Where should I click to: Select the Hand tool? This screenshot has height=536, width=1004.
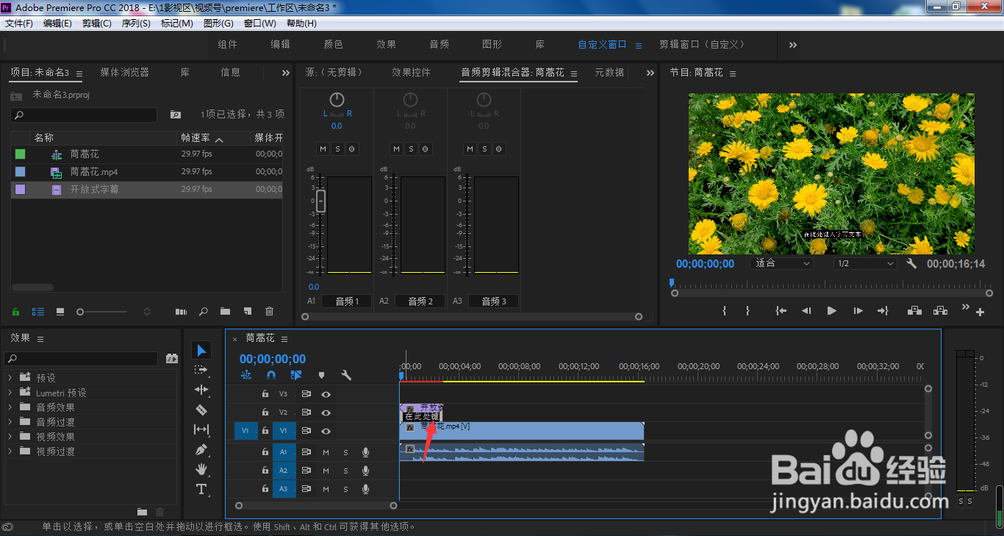(201, 469)
